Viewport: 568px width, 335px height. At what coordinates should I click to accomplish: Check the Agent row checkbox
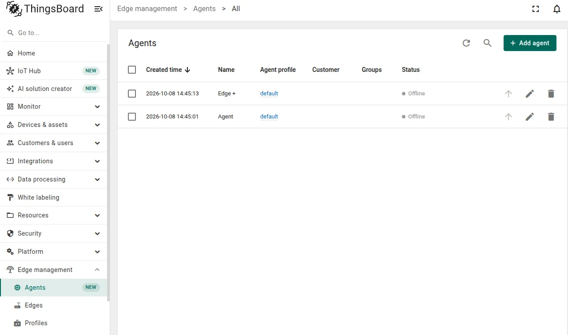[132, 117]
